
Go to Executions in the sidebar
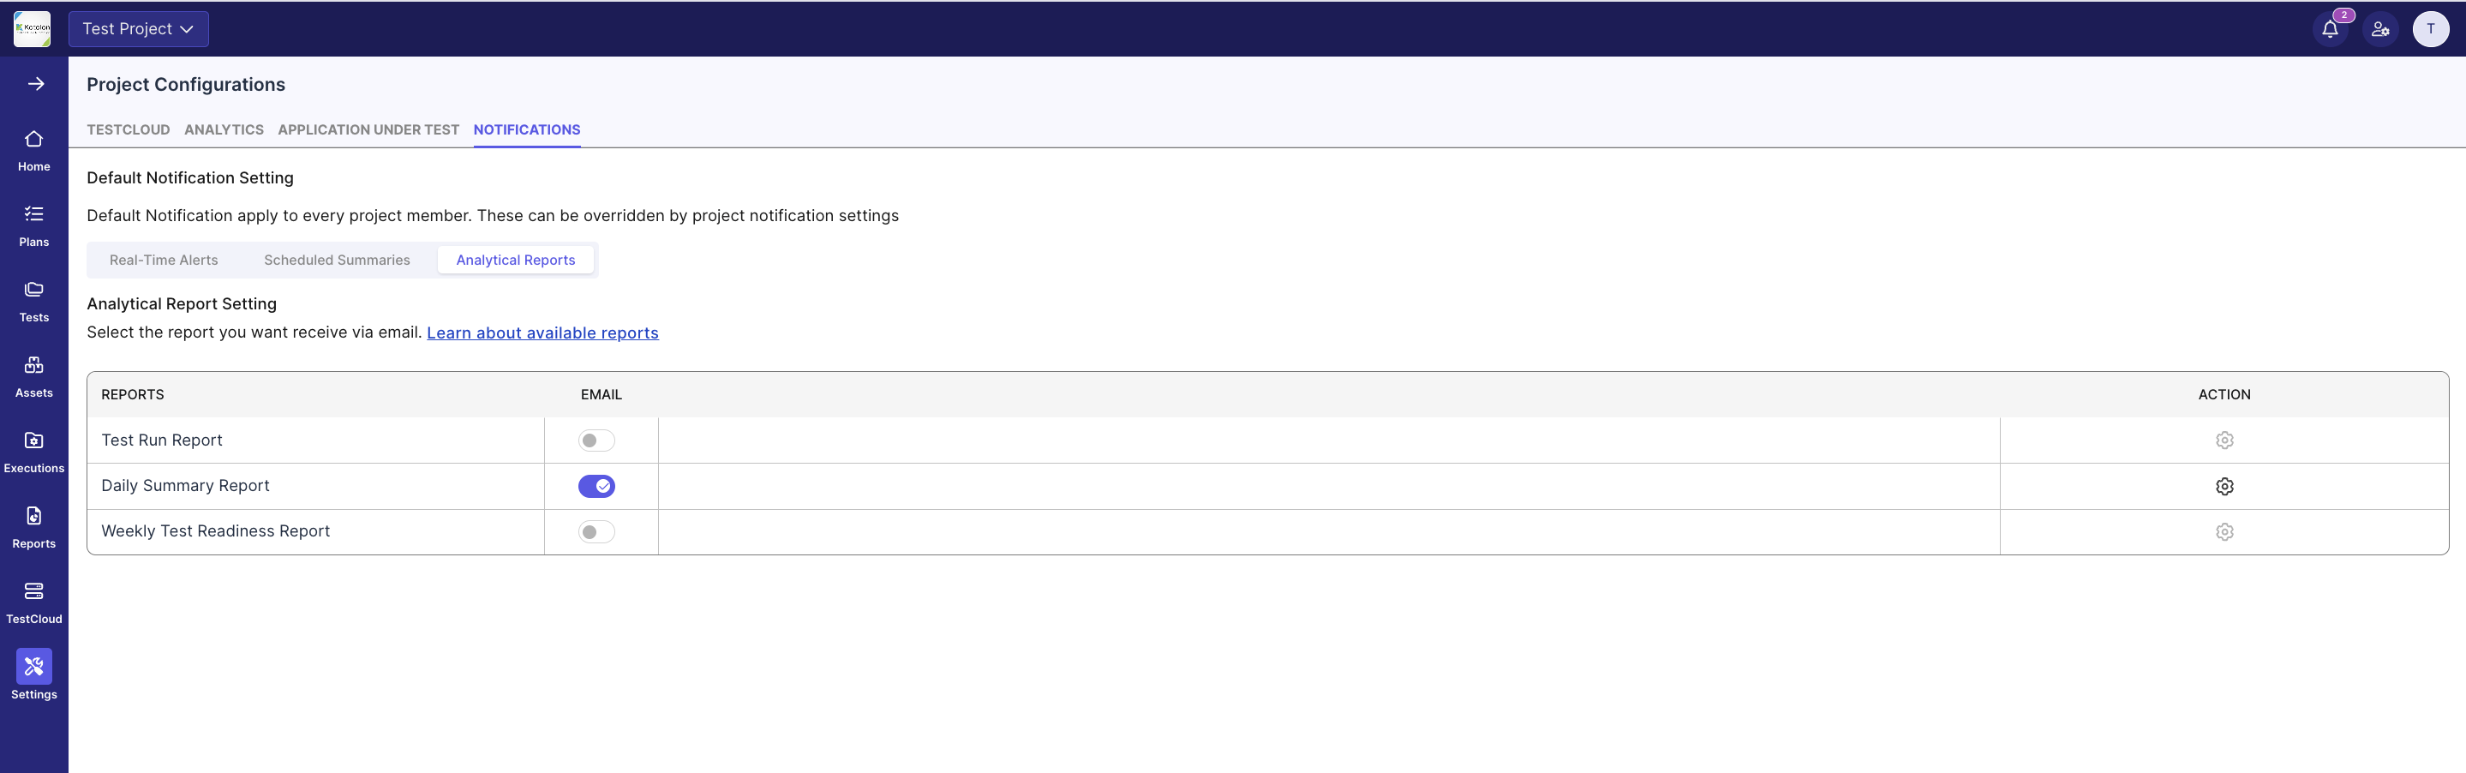pyautogui.click(x=33, y=448)
